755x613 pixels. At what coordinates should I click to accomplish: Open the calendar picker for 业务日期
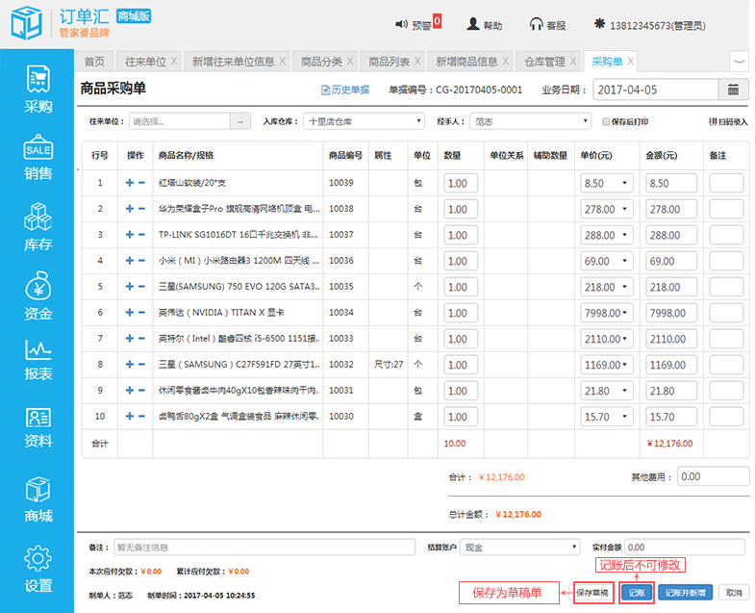[x=733, y=89]
